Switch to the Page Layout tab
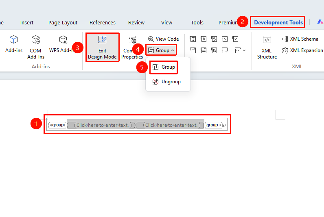 pos(63,22)
